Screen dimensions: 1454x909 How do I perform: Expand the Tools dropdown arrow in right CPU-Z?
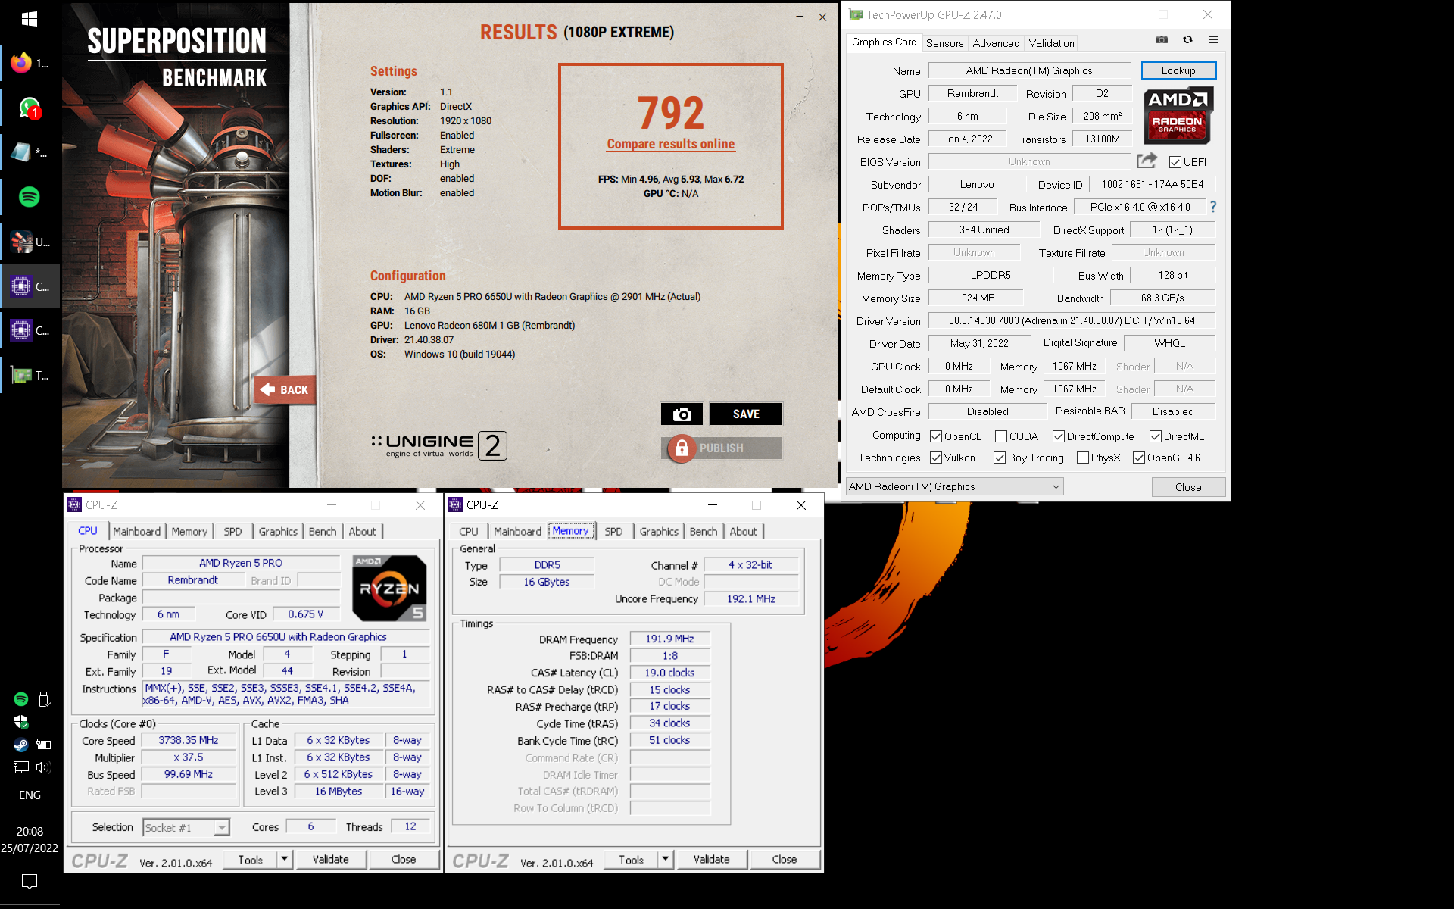point(666,859)
